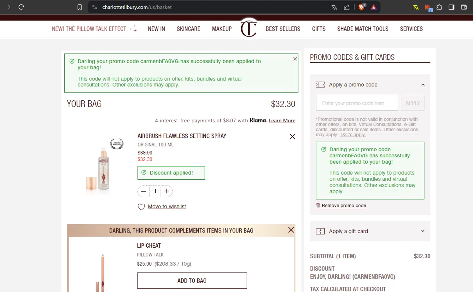
Task: Click the Pillow Talk shade text
Action: (150, 255)
